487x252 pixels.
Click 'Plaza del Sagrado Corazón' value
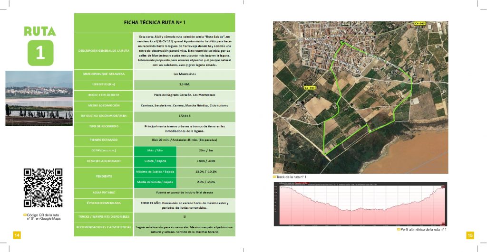tap(185, 95)
